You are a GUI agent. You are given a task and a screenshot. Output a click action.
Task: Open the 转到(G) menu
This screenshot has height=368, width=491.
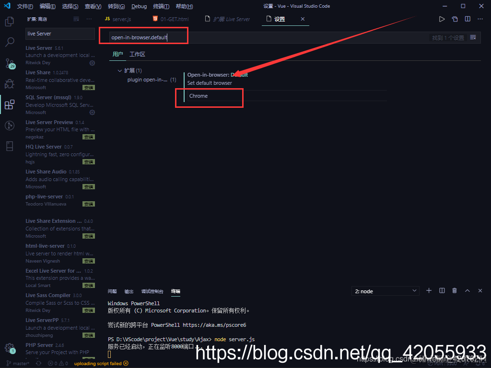[116, 6]
